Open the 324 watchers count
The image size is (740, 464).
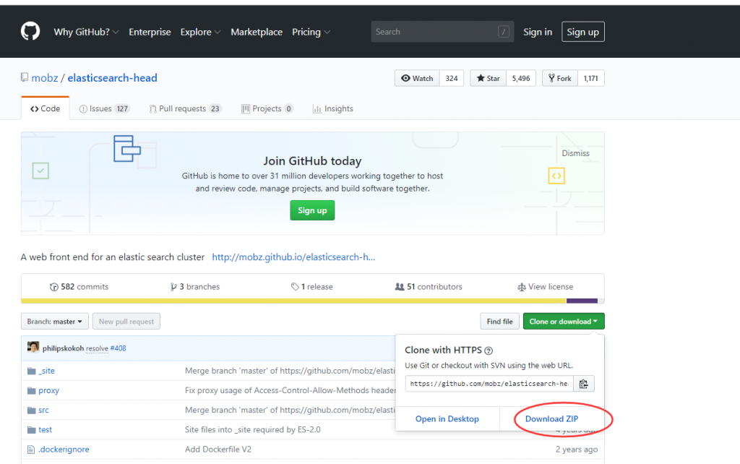(452, 78)
